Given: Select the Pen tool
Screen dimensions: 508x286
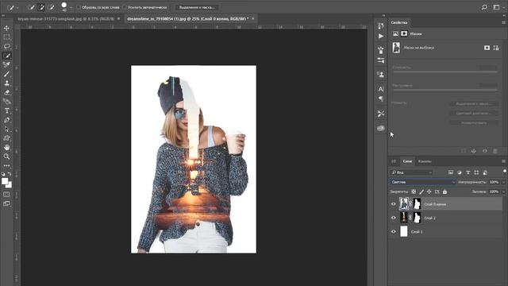Looking at the screenshot, I should coord(7,120).
